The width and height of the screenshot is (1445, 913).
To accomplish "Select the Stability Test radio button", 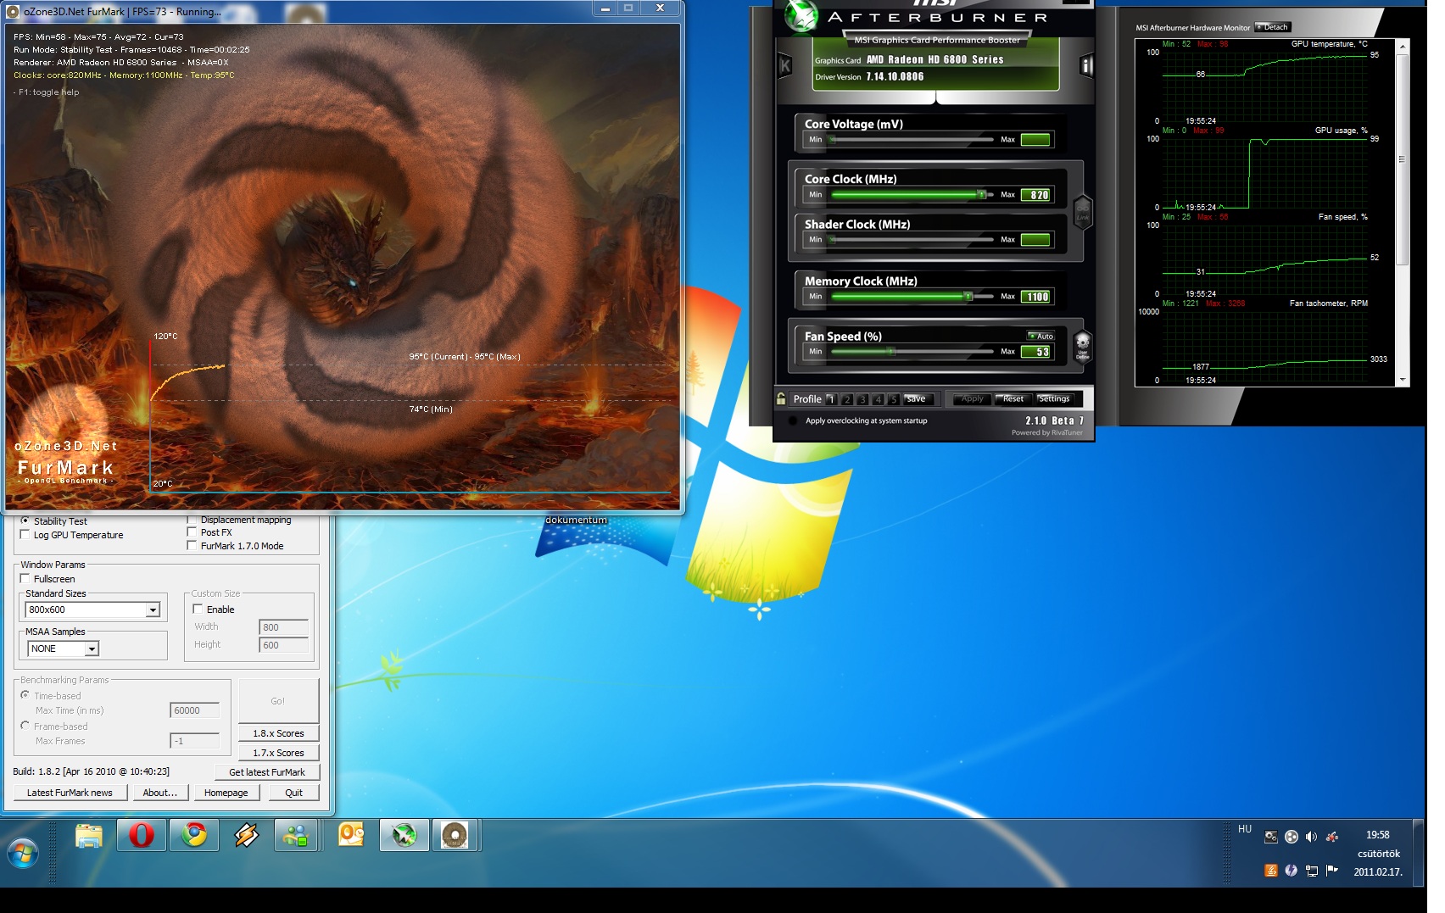I will pyautogui.click(x=25, y=521).
